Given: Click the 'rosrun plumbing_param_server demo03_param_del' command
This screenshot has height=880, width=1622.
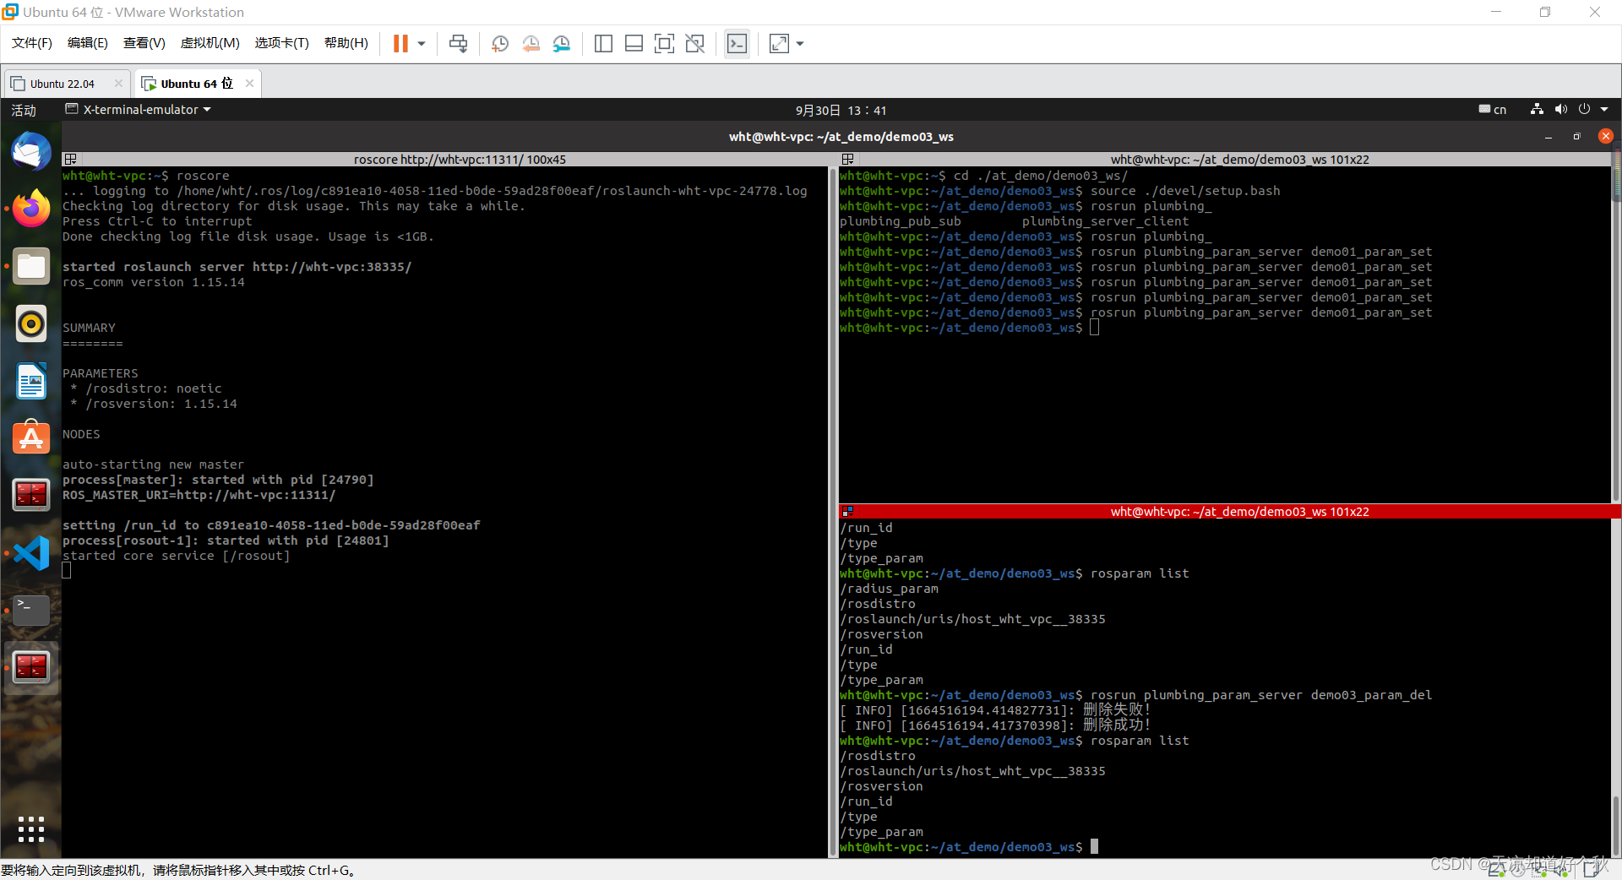Looking at the screenshot, I should click(1261, 695).
